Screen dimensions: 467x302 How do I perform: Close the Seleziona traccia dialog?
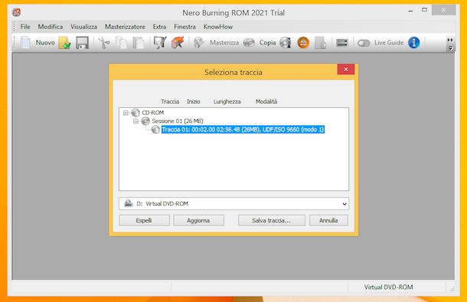pyautogui.click(x=346, y=69)
